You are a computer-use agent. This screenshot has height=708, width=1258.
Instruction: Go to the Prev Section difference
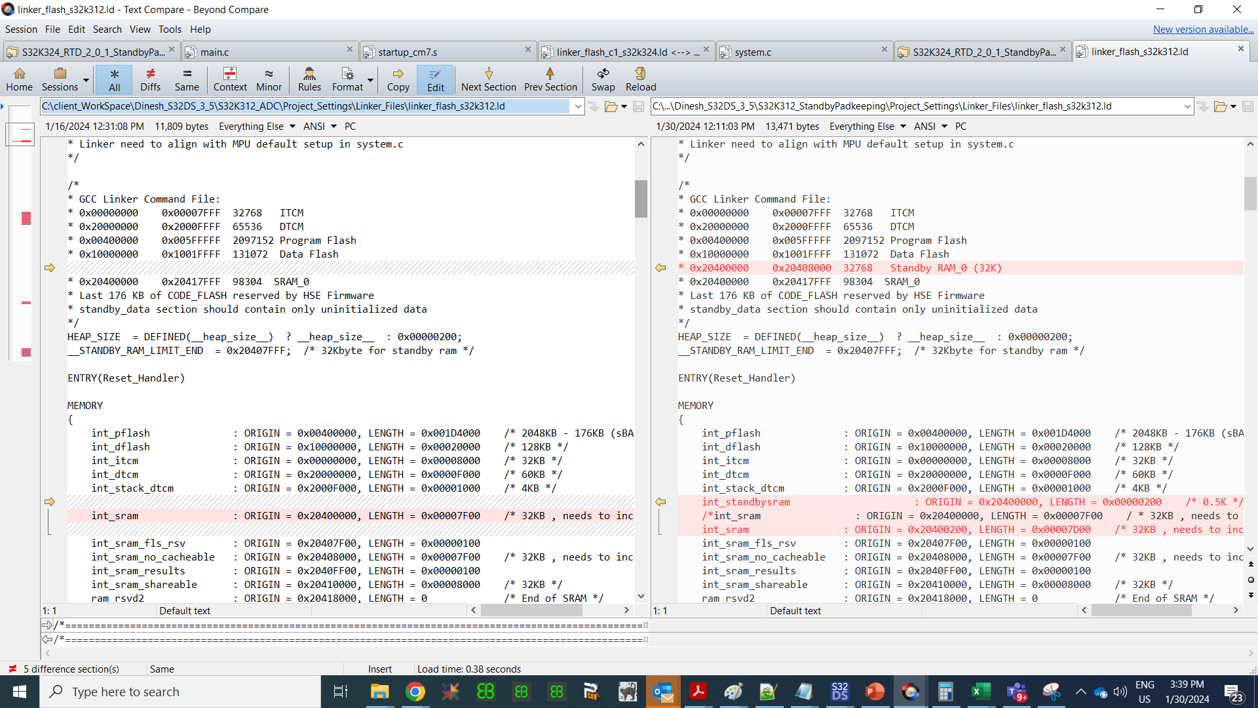pyautogui.click(x=550, y=79)
